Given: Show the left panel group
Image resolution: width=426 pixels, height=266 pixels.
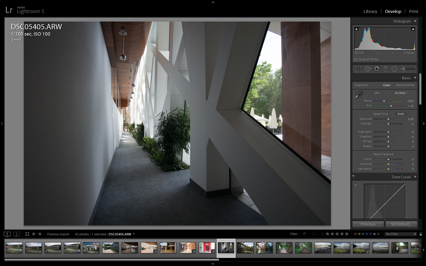Looking at the screenshot, I should coord(2,124).
